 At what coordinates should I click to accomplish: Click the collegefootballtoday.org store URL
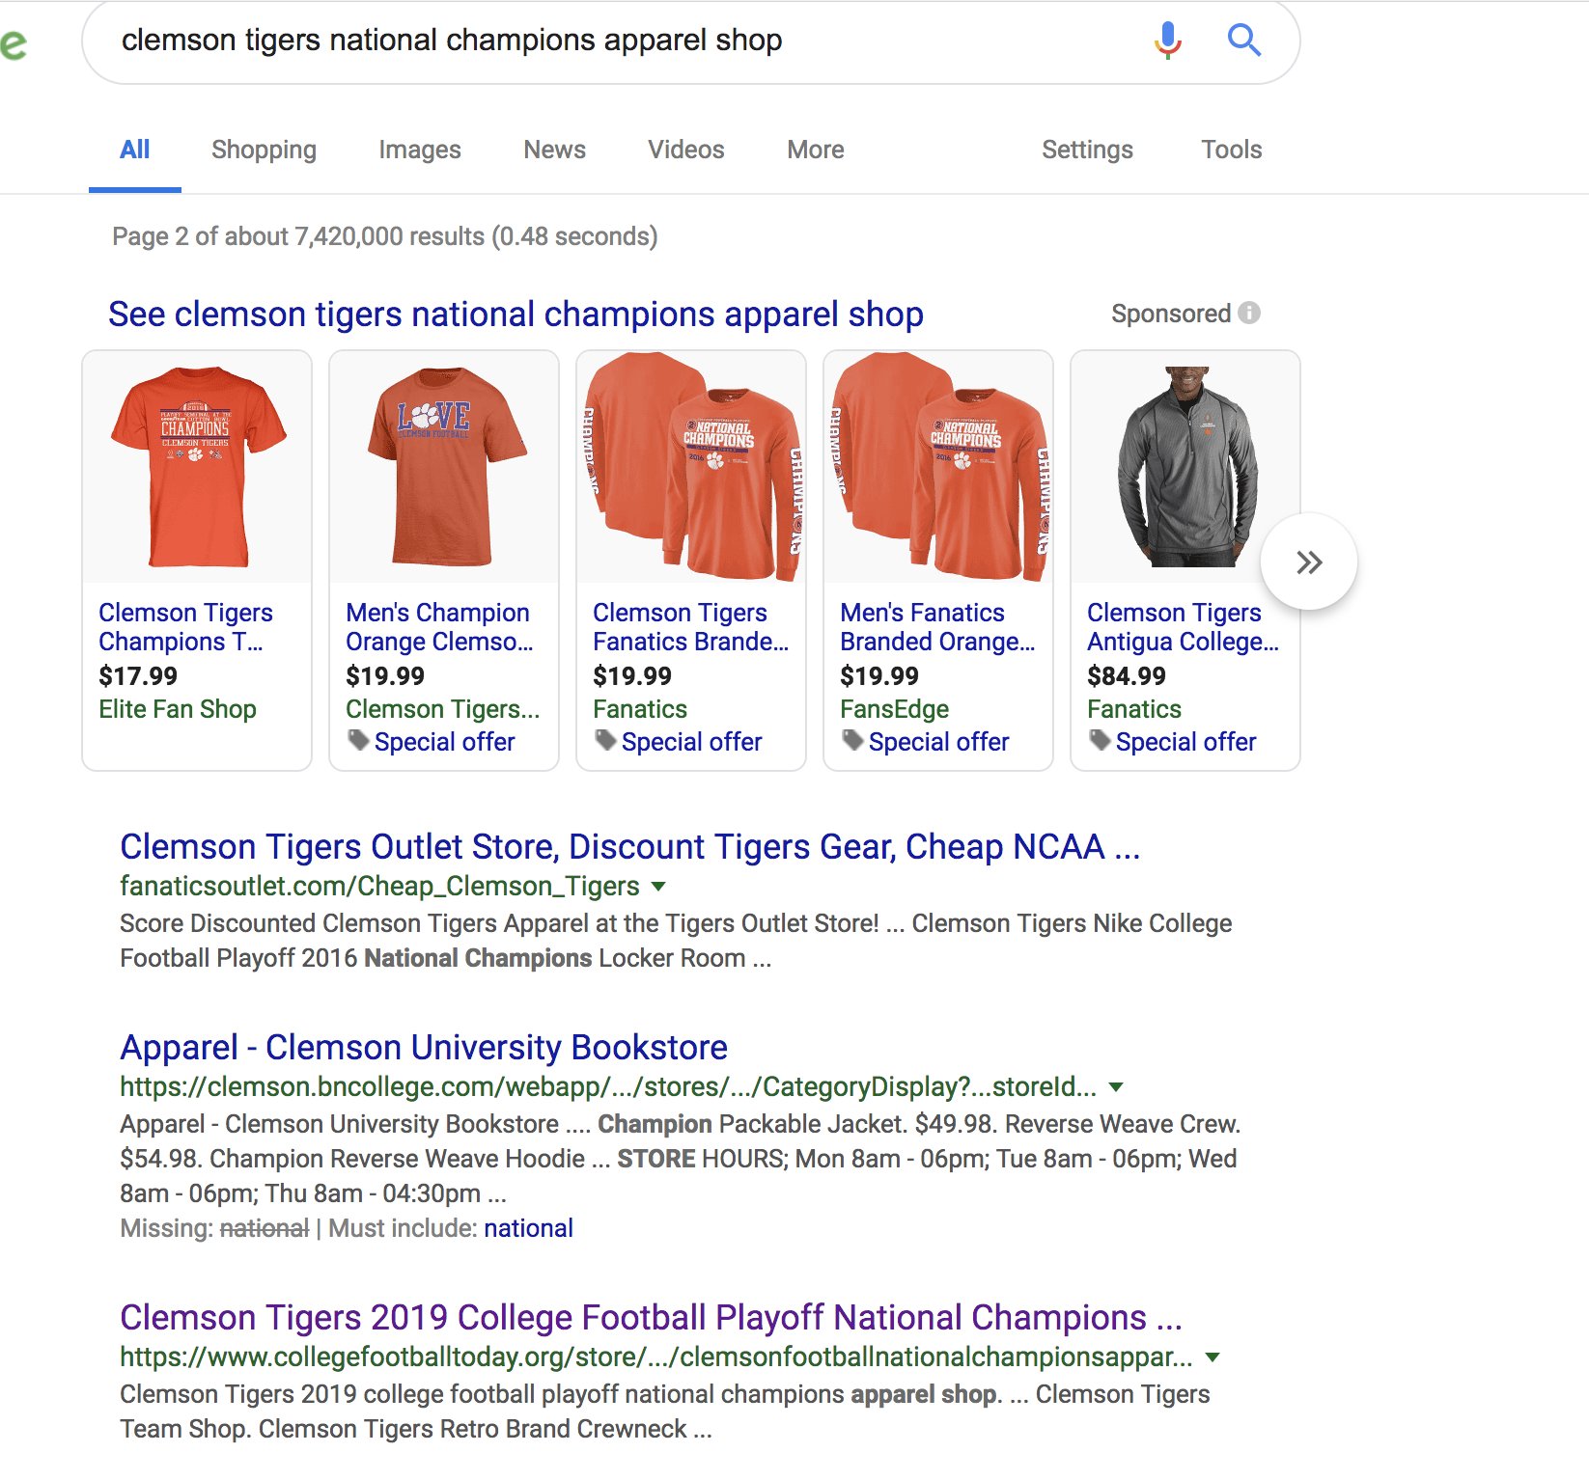click(x=656, y=1357)
